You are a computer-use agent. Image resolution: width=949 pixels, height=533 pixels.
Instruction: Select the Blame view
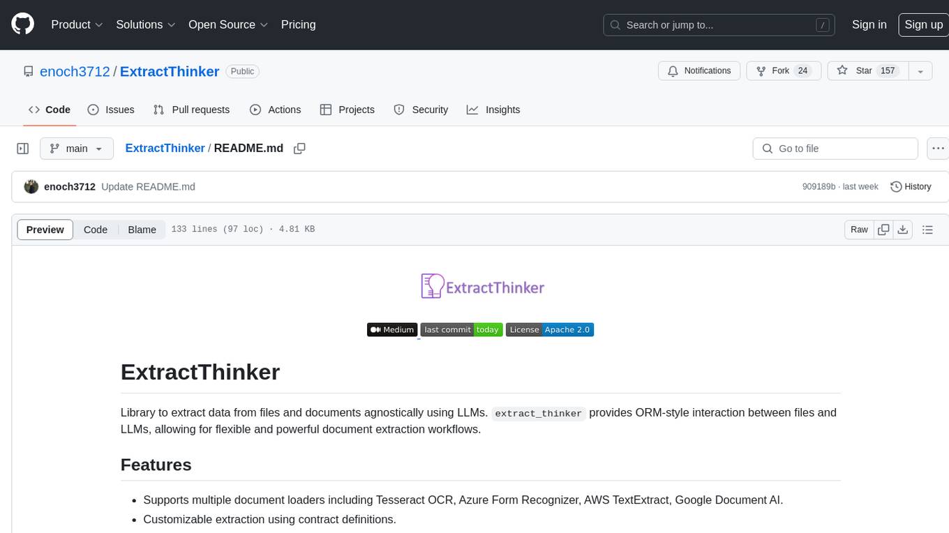(142, 230)
